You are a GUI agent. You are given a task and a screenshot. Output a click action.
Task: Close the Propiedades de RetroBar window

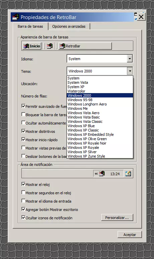tap(141, 17)
